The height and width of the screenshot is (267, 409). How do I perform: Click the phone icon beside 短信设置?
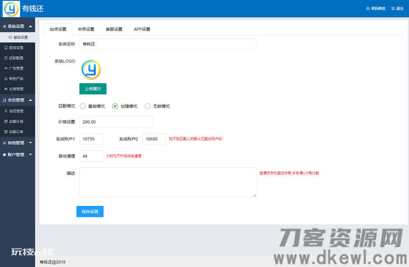(x=6, y=48)
